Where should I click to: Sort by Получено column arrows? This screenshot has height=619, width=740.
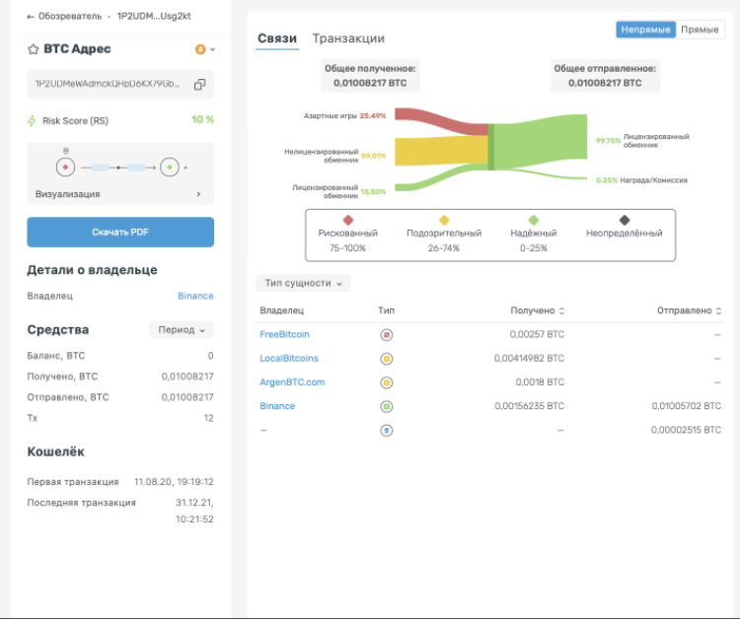(x=561, y=310)
